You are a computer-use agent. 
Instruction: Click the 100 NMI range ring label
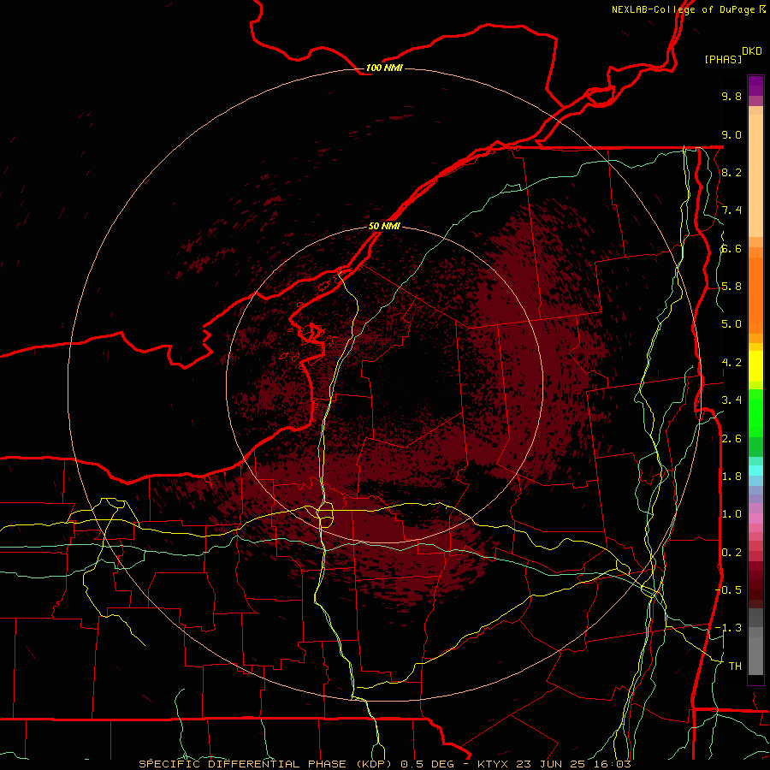(x=384, y=68)
